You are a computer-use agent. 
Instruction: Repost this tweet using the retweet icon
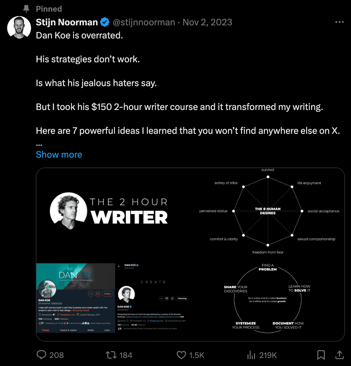tap(111, 355)
